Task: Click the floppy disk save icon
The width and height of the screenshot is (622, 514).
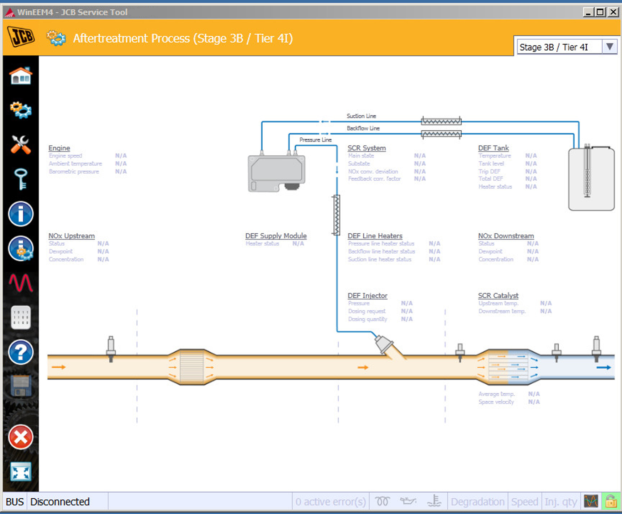Action: (x=21, y=386)
